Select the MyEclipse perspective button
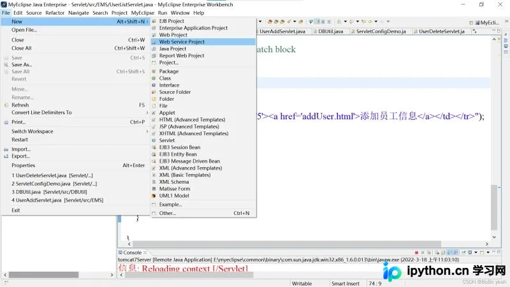This screenshot has height=287, width=510. click(487, 22)
